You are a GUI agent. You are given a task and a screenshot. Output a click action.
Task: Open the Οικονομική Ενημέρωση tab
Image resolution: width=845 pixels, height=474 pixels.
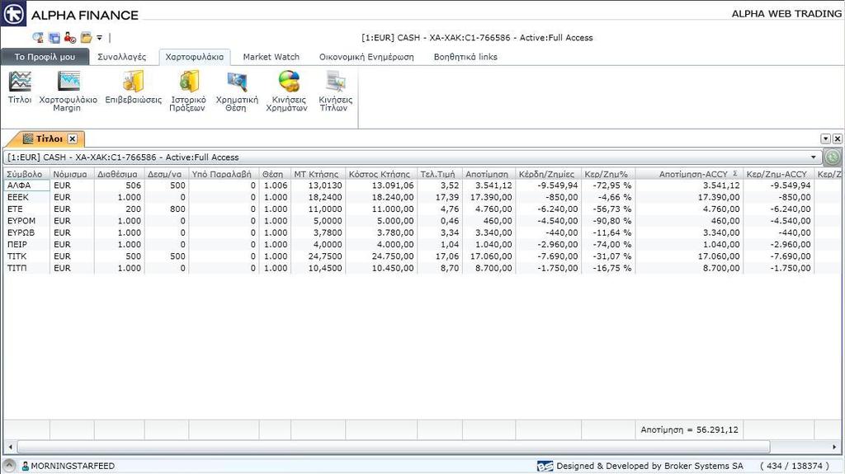[366, 57]
